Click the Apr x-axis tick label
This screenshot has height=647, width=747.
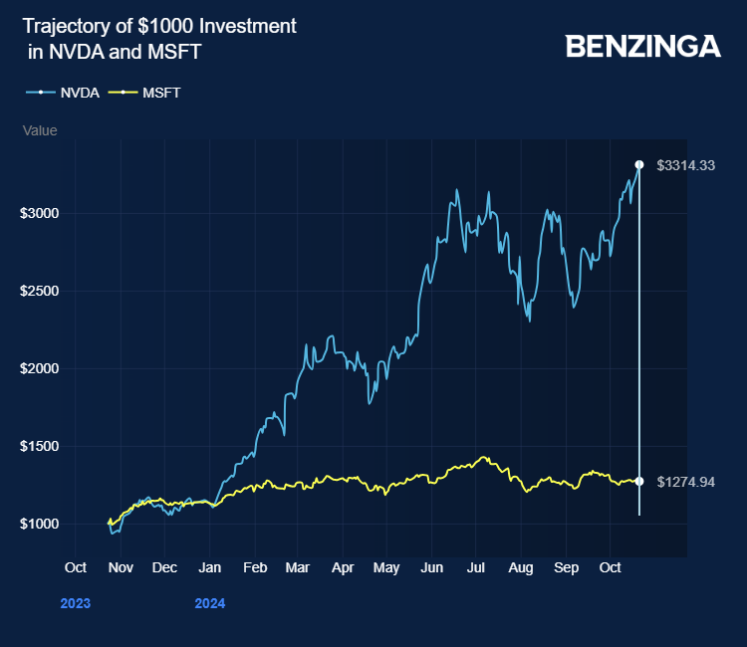click(x=343, y=567)
